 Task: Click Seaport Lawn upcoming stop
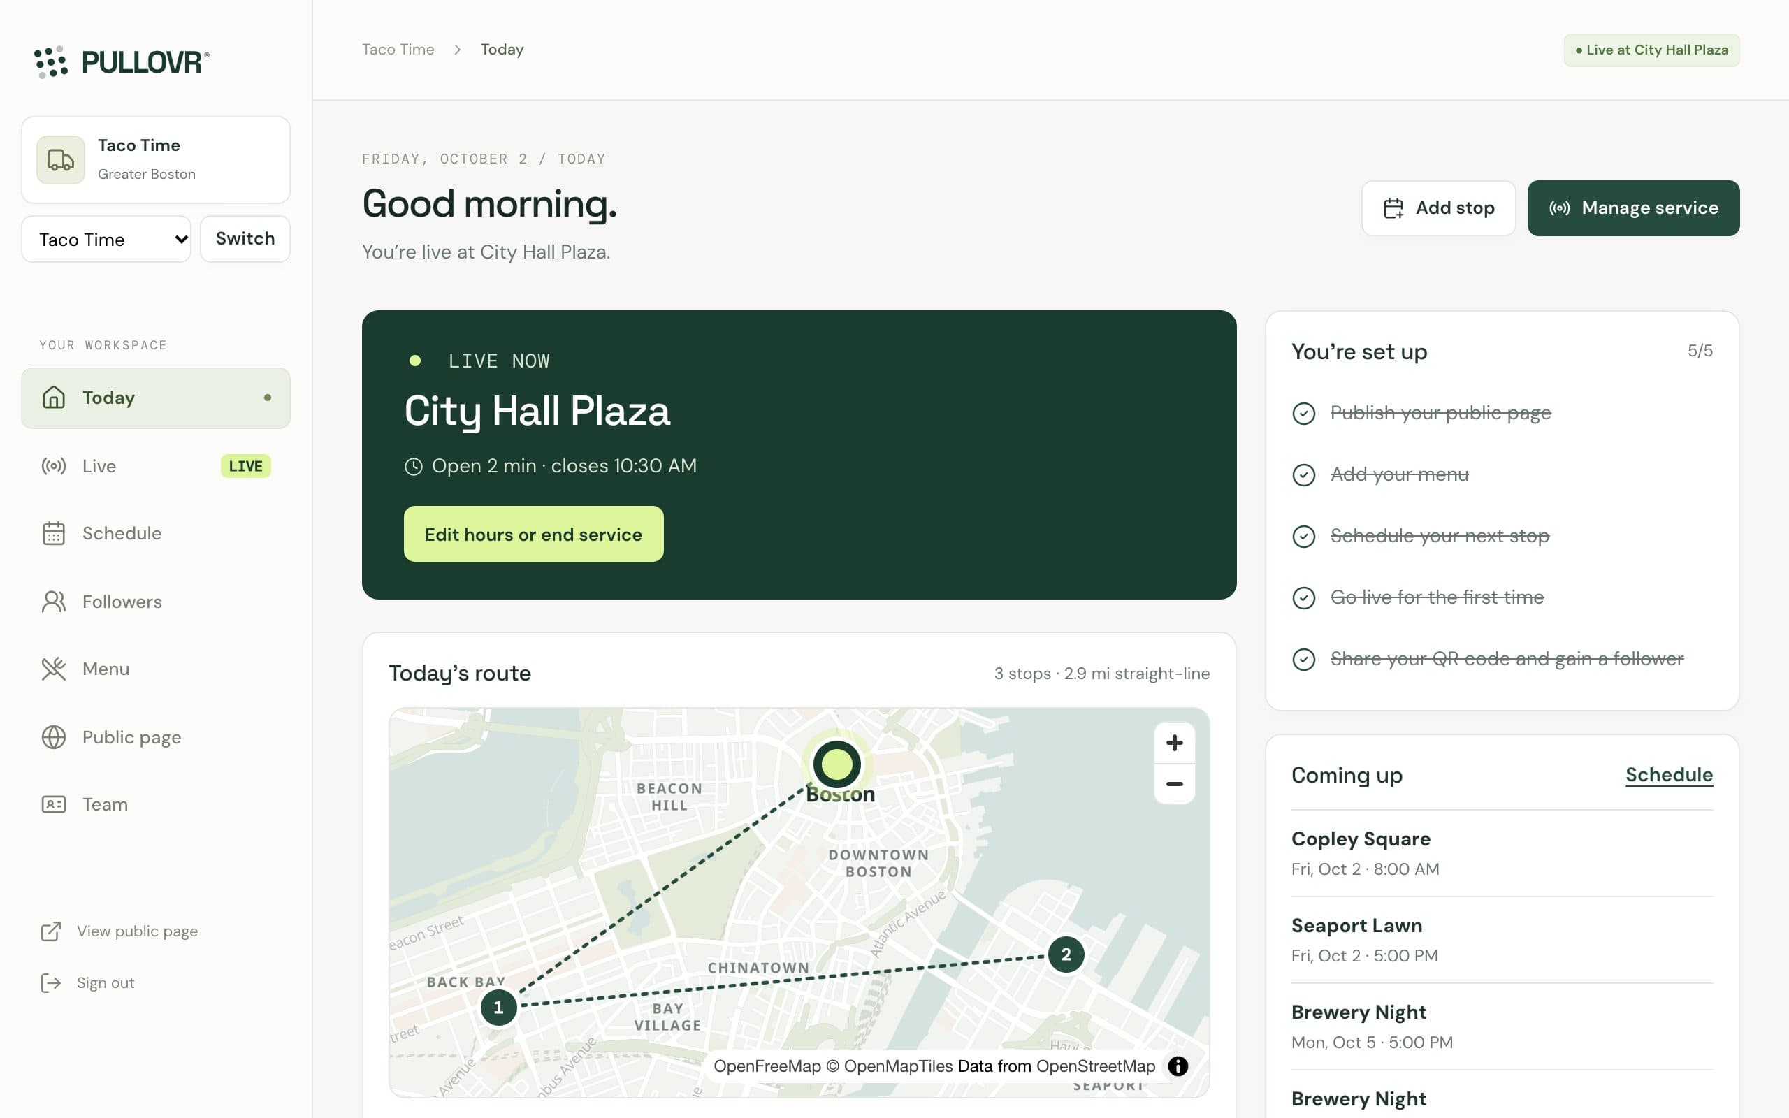[1501, 940]
